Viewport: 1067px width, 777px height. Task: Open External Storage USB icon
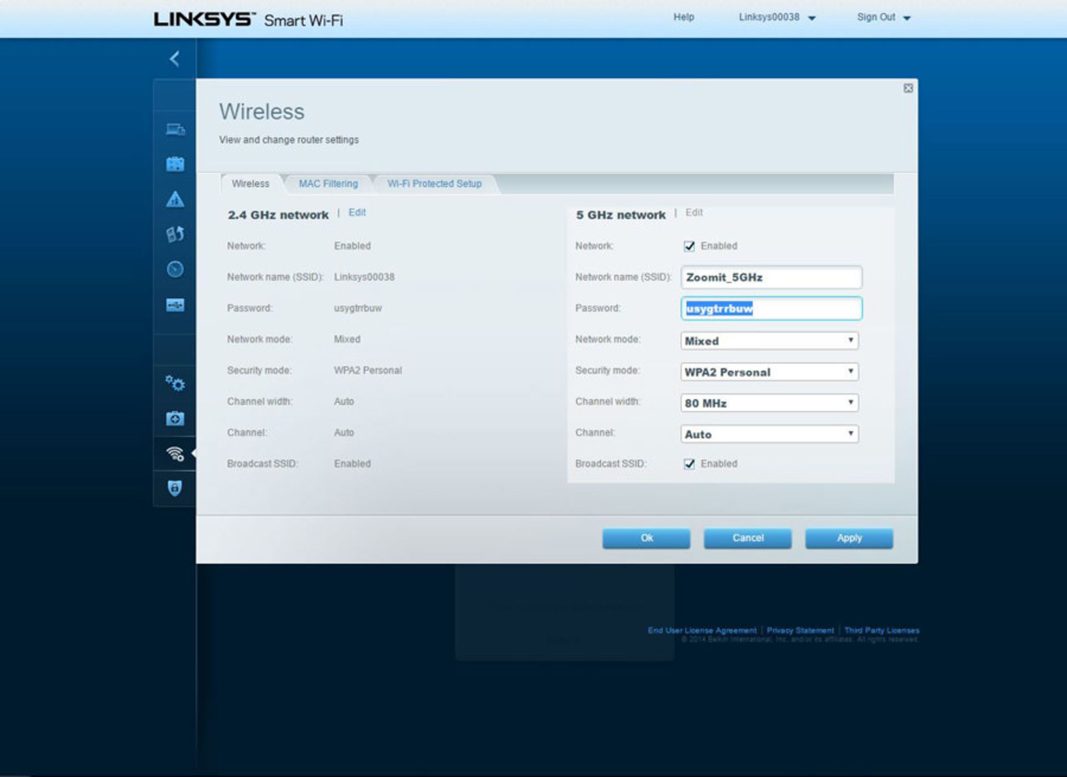(175, 305)
